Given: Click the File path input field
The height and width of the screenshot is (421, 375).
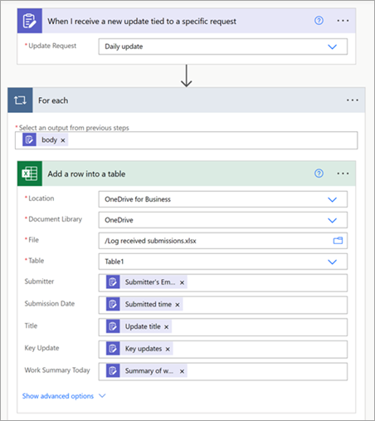Looking at the screenshot, I should 223,241.
